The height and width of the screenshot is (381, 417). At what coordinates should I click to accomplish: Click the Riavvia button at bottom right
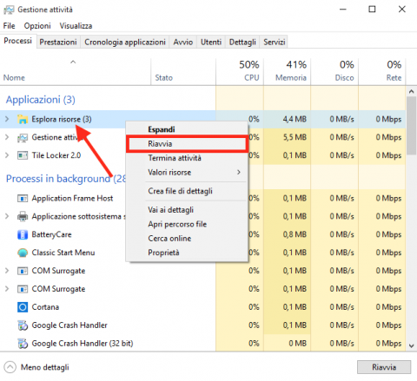[x=384, y=367]
